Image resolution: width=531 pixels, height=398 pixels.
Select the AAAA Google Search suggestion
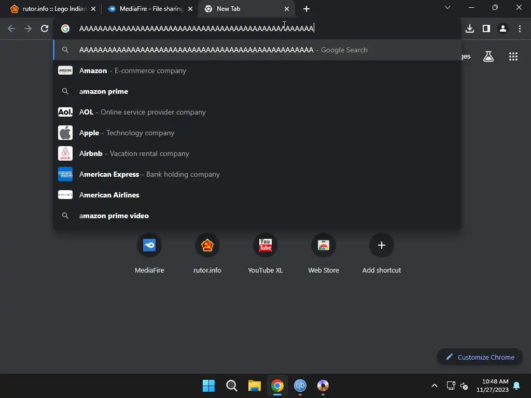point(257,50)
